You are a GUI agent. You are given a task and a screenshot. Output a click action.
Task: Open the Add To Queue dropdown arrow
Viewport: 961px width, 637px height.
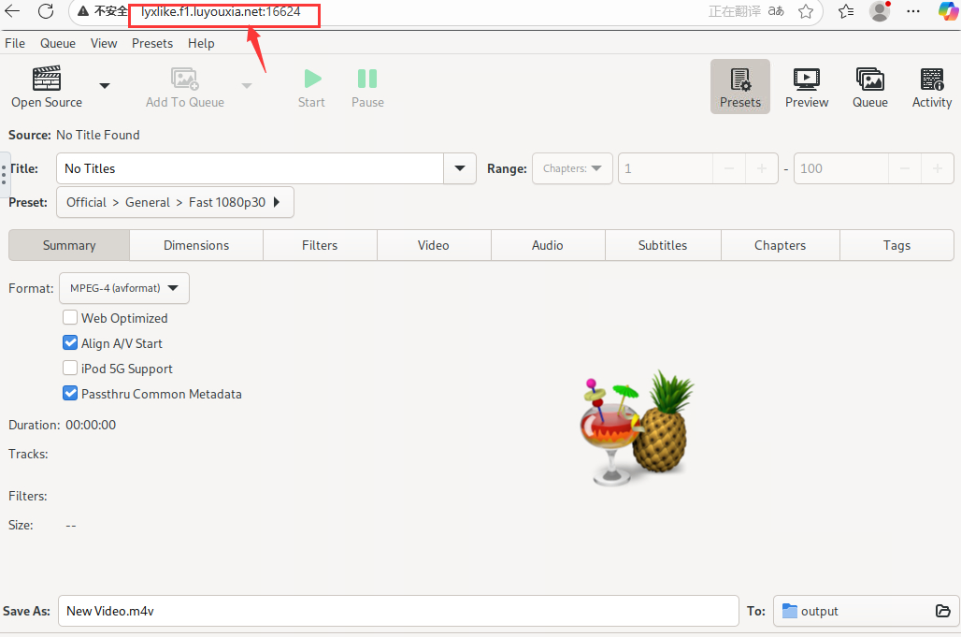[x=247, y=86]
